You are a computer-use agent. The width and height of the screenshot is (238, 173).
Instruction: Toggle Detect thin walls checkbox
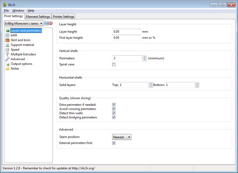[x=114, y=113]
